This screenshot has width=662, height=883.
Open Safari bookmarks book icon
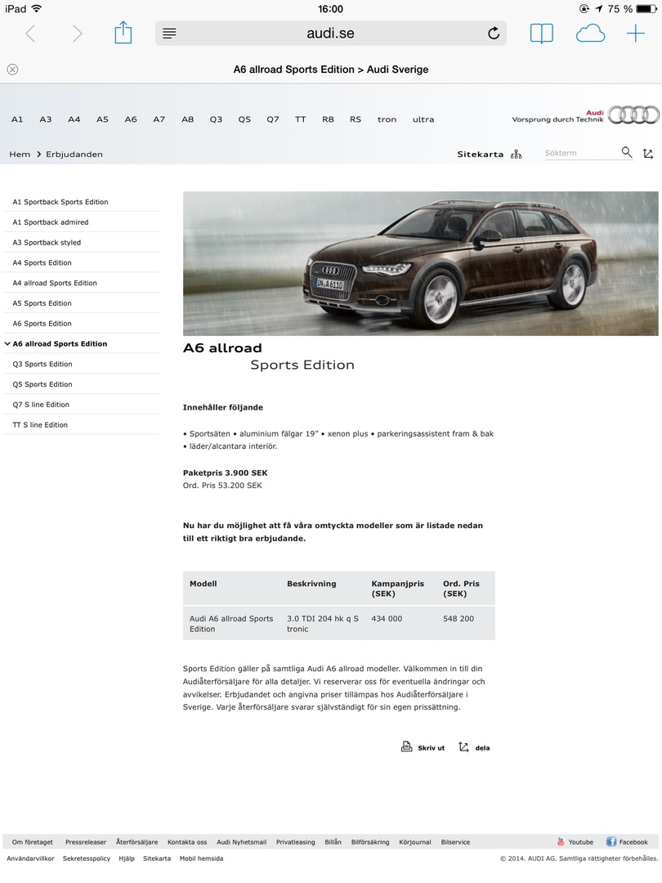click(x=541, y=34)
